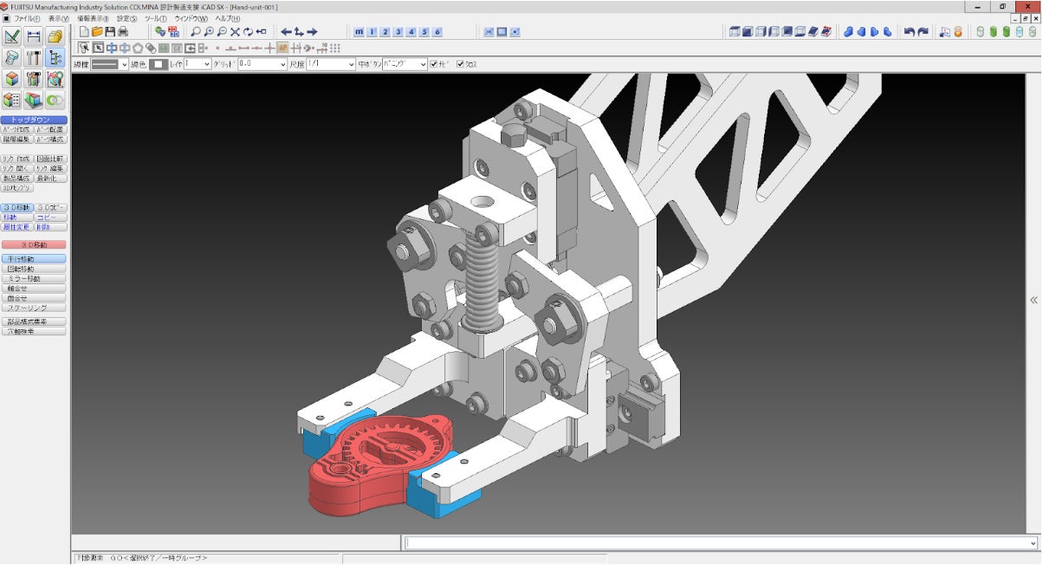Open the ファイル(F) menu
This screenshot has width=1043, height=565.
pyautogui.click(x=26, y=18)
